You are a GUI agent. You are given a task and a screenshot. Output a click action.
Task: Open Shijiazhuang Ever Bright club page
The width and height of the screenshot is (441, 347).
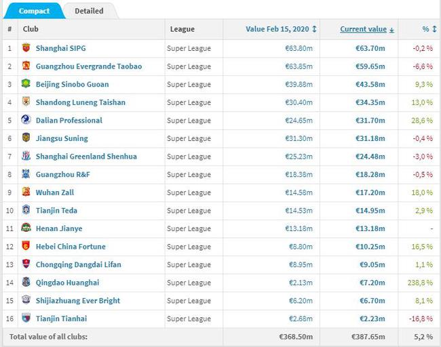pos(79,300)
